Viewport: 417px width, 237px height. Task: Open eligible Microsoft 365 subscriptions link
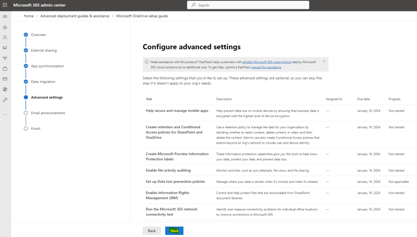267,62
